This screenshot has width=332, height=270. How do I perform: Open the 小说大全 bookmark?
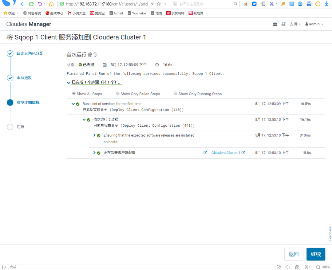(x=77, y=13)
